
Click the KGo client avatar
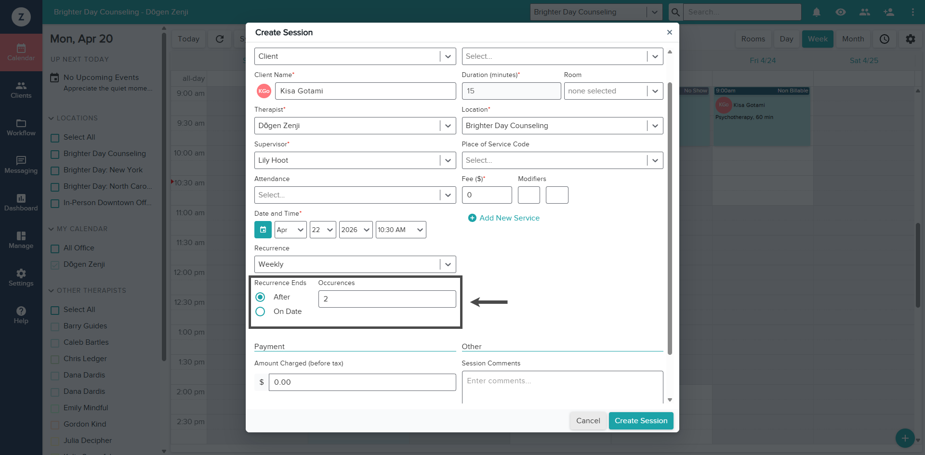click(x=264, y=91)
